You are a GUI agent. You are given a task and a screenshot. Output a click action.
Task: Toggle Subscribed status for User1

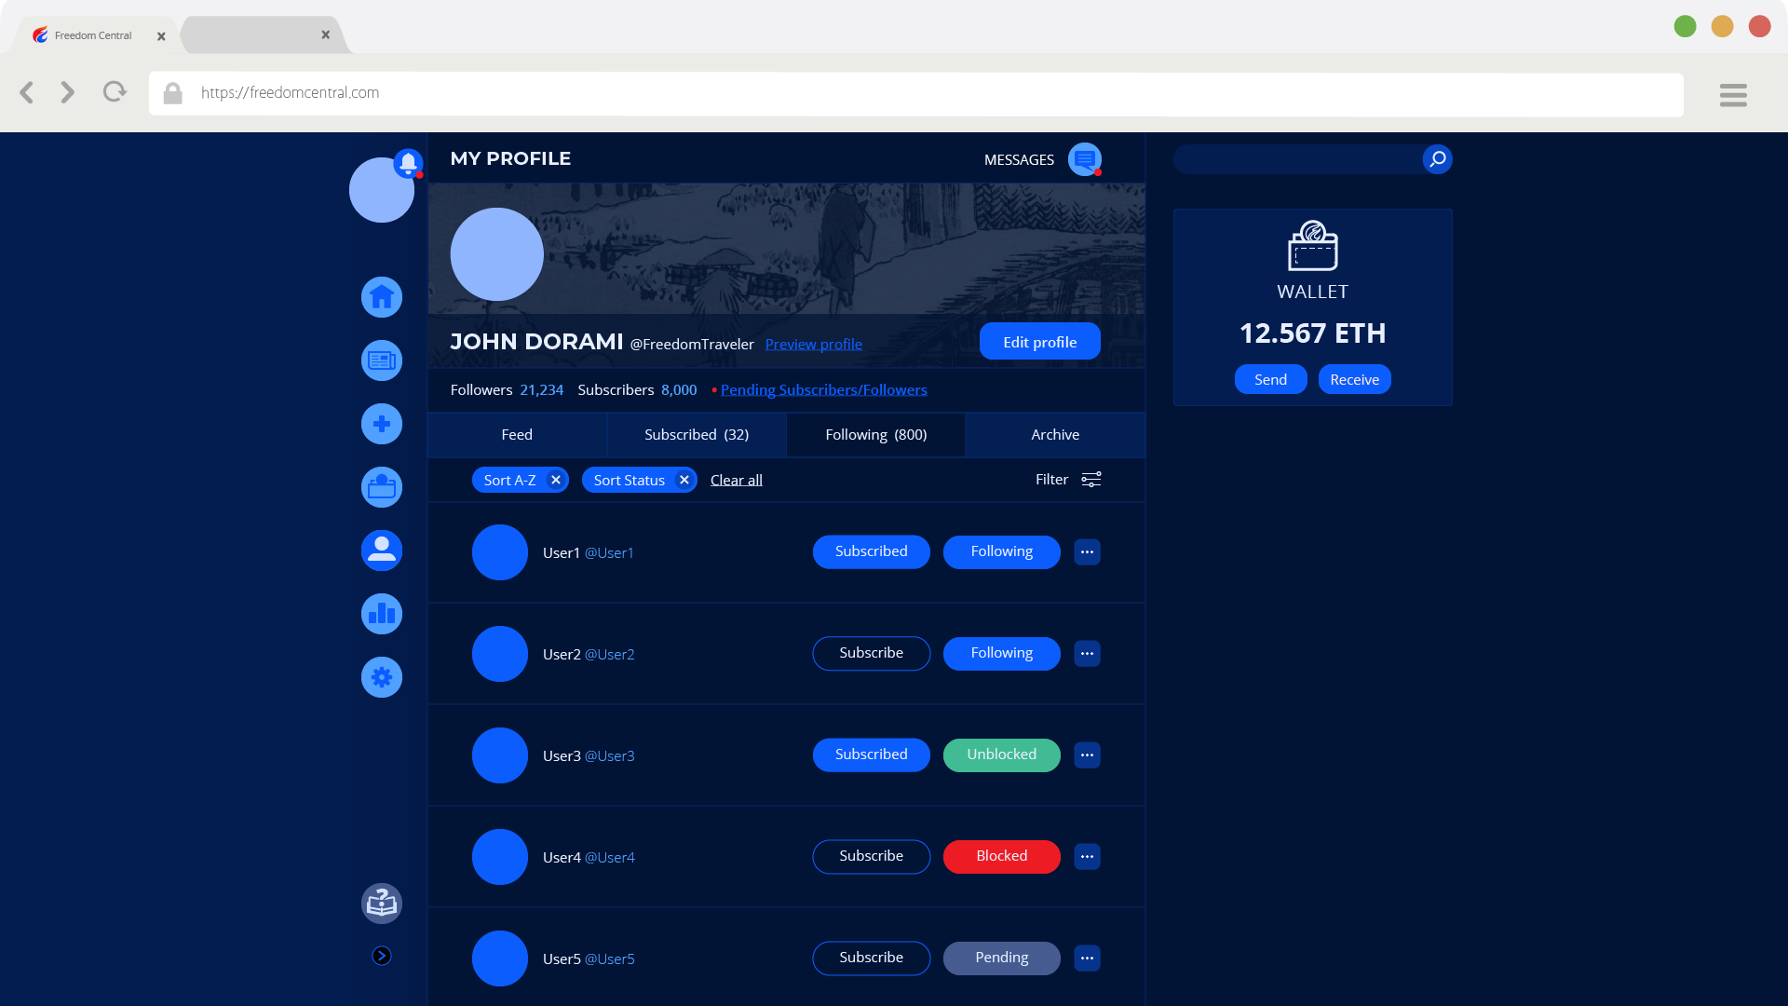pyautogui.click(x=871, y=551)
